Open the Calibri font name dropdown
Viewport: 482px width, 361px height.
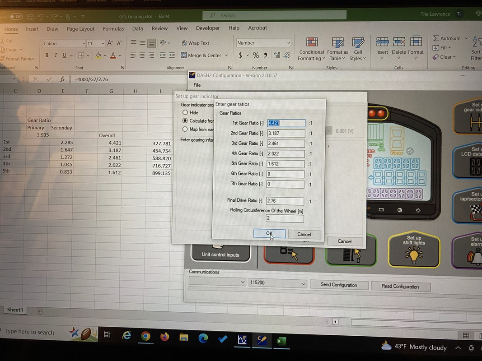click(83, 44)
